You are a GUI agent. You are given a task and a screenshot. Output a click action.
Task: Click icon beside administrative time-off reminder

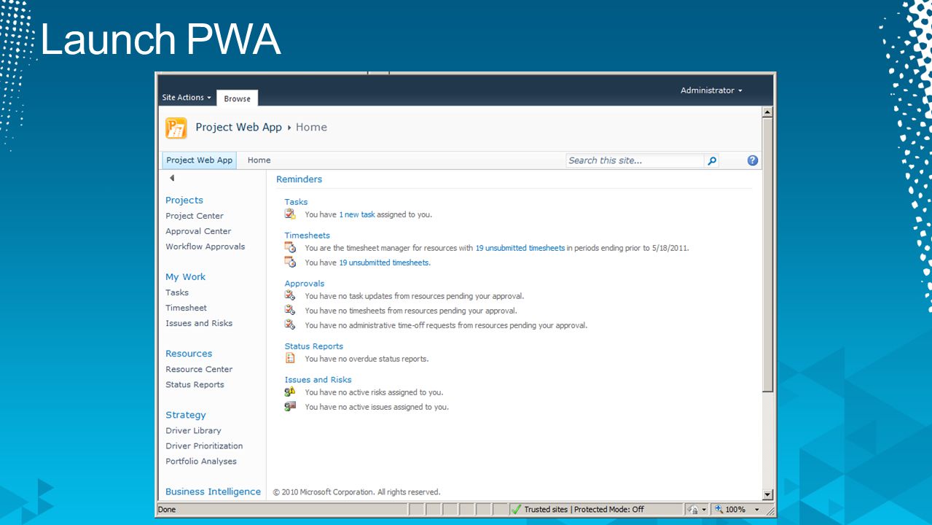[290, 324]
